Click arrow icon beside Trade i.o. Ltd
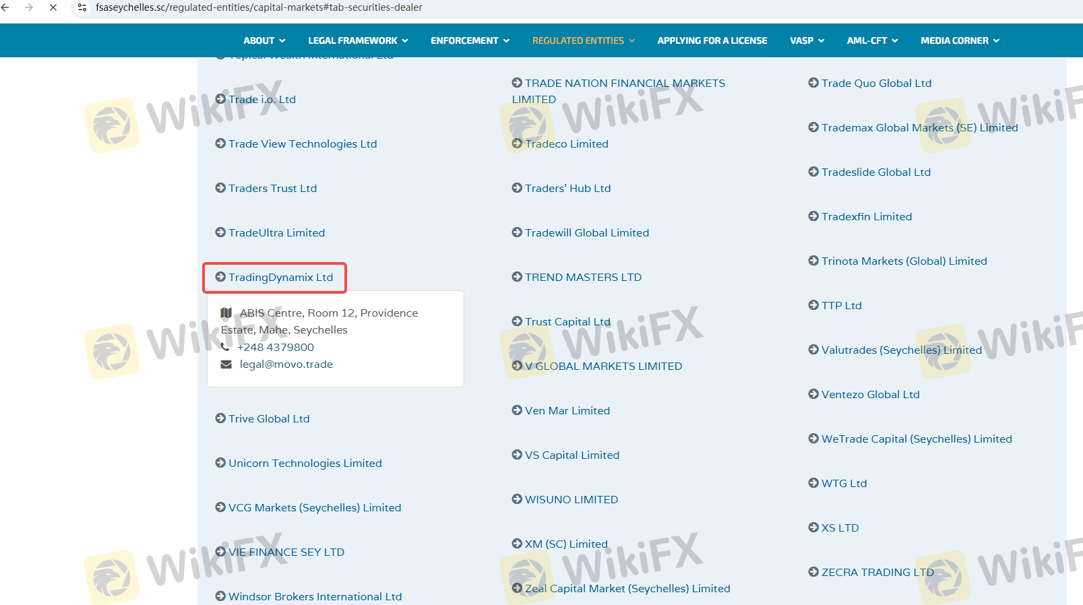This screenshot has height=605, width=1083. (x=220, y=99)
